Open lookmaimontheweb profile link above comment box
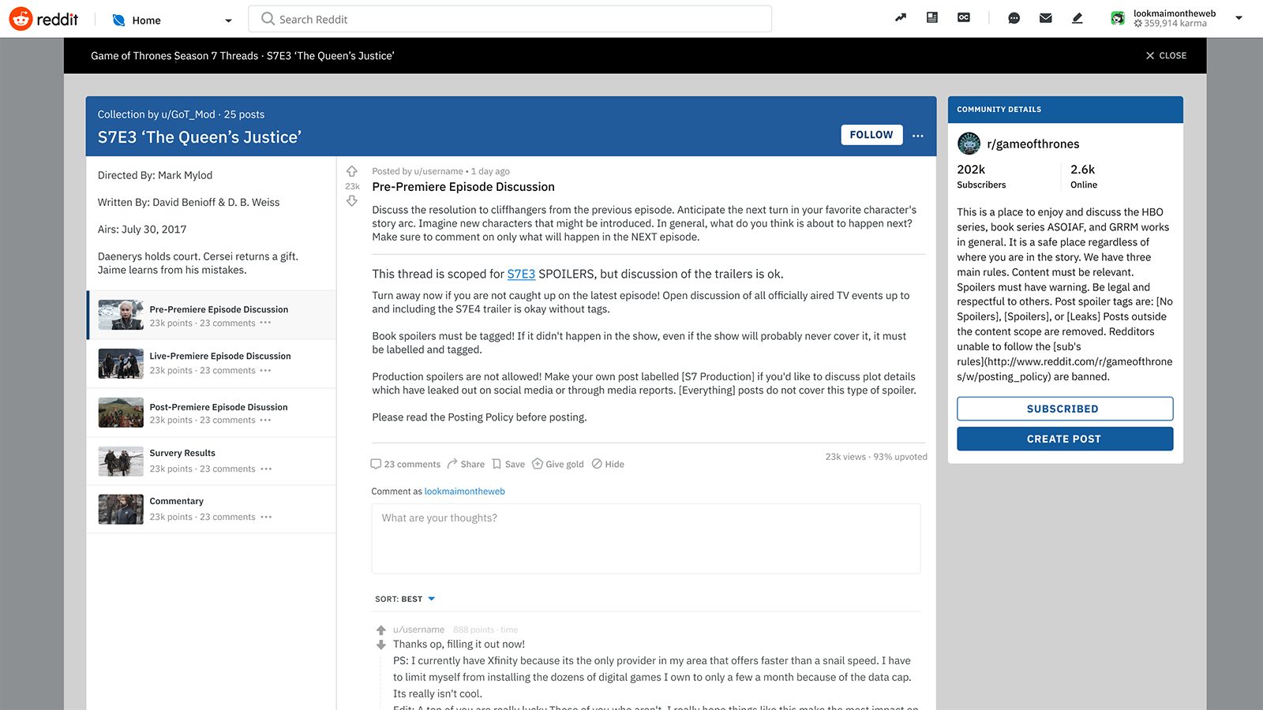Image resolution: width=1263 pixels, height=710 pixels. pyautogui.click(x=465, y=491)
